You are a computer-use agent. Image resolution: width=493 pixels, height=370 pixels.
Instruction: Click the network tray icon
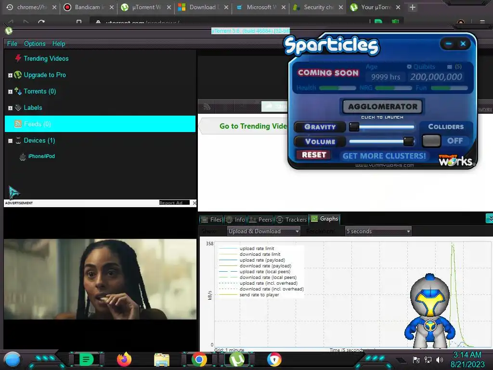(x=428, y=359)
